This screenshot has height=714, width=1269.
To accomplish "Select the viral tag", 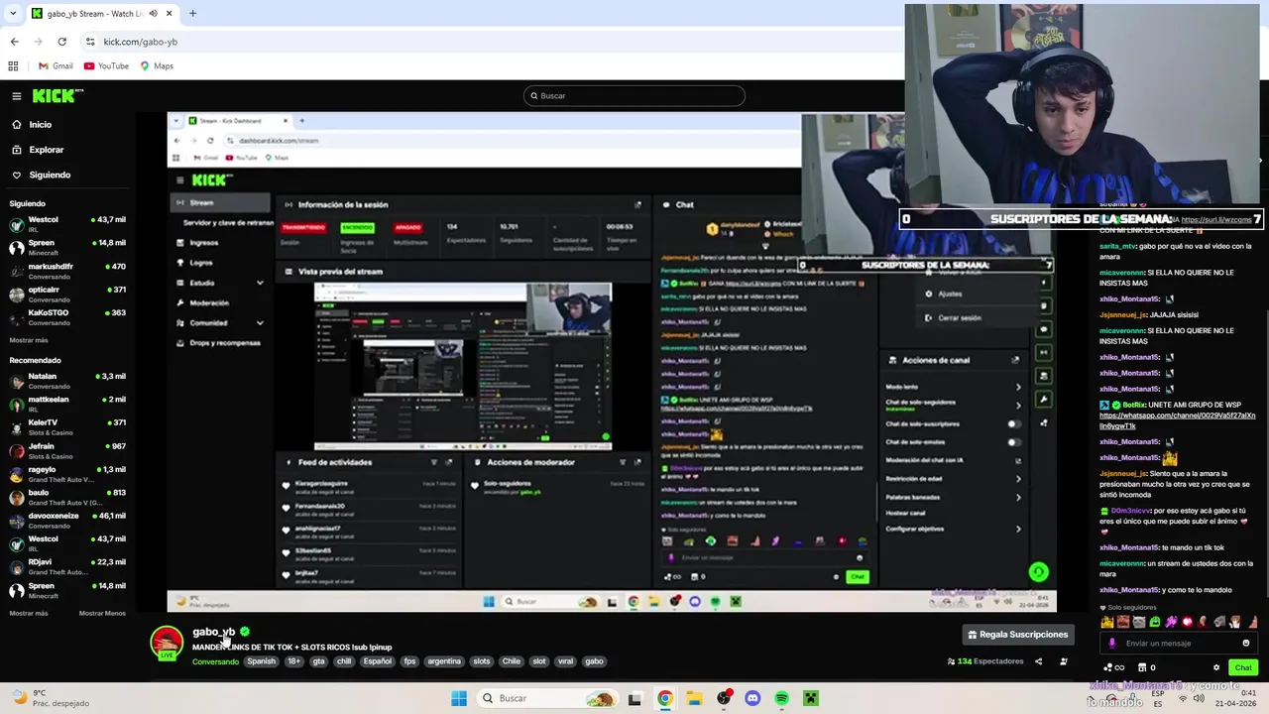I will pos(565,661).
